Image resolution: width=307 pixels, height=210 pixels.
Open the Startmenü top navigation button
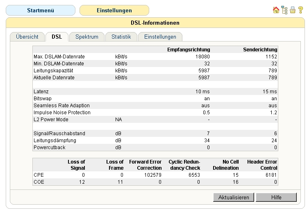(x=40, y=10)
